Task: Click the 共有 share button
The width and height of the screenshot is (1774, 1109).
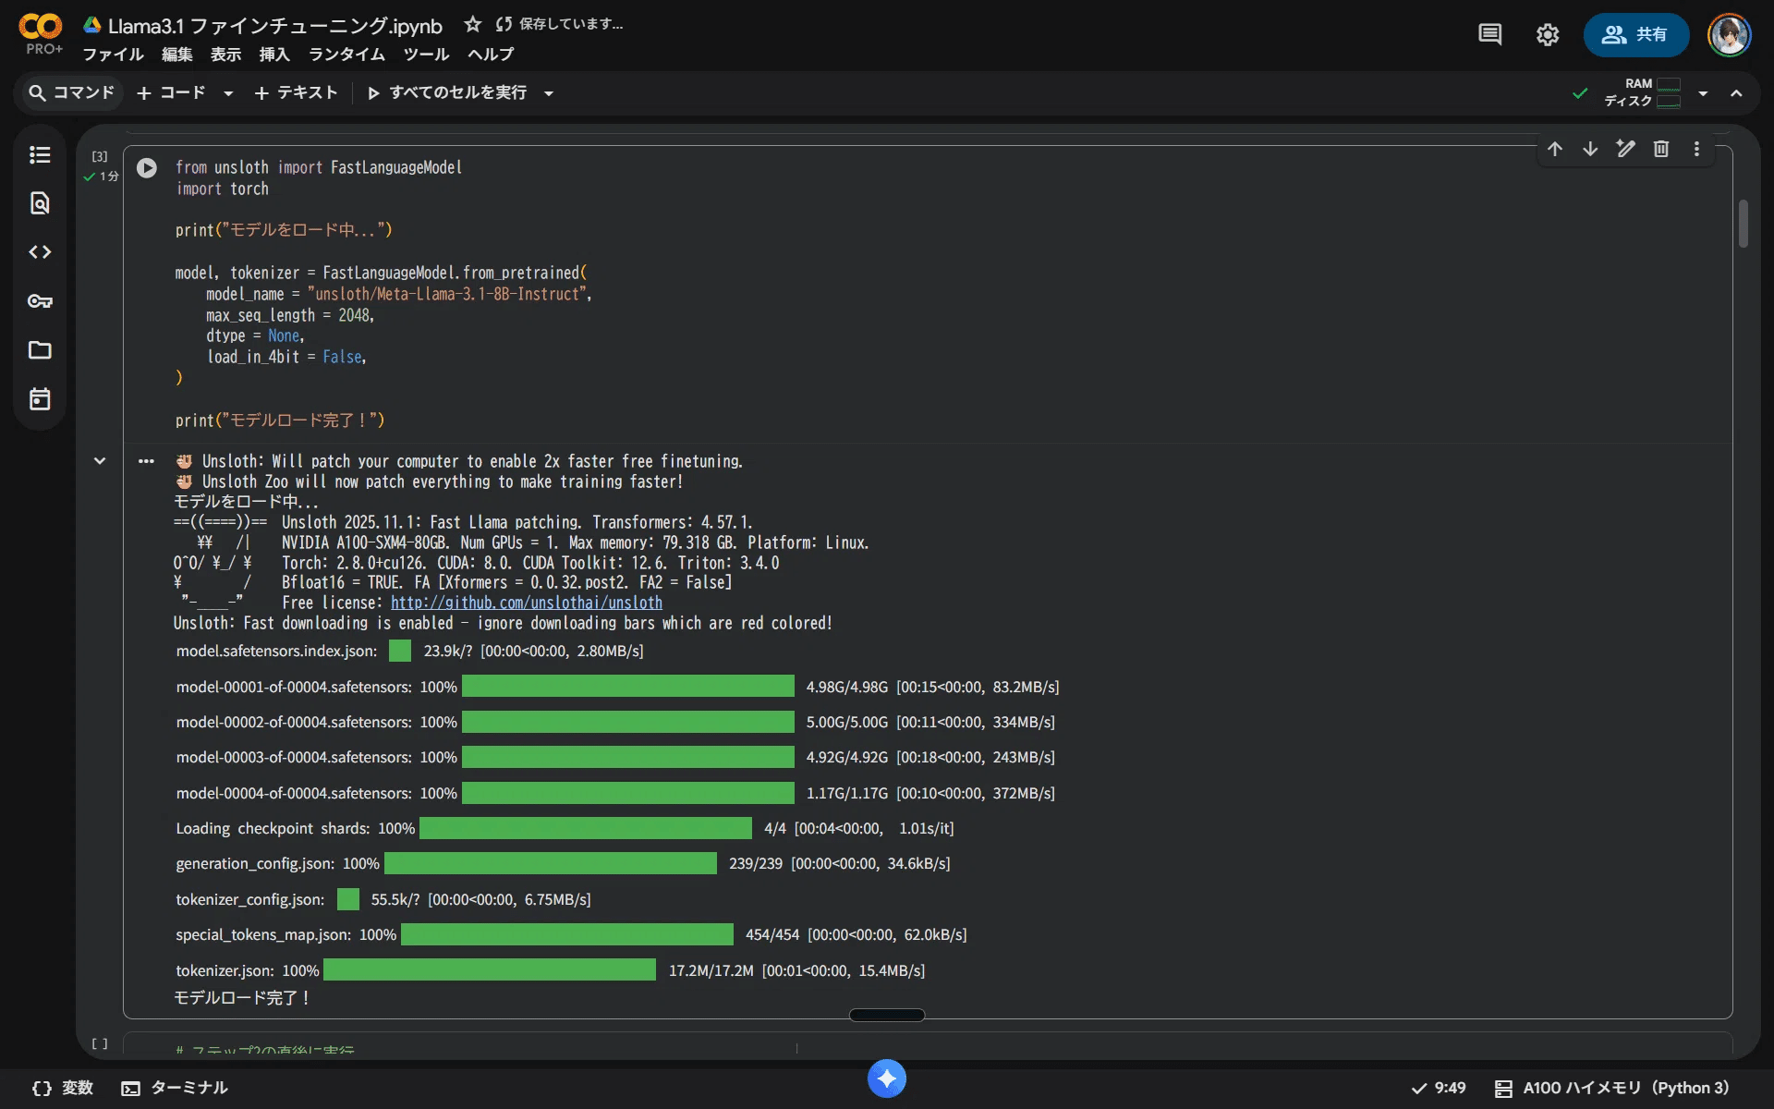Action: pyautogui.click(x=1635, y=35)
